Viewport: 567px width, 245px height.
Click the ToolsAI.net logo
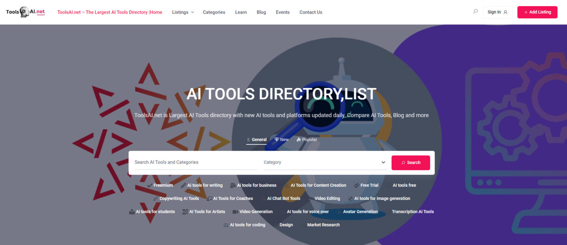tap(25, 12)
